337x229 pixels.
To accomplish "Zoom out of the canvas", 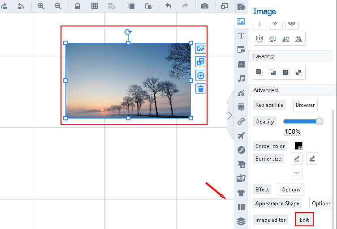I will tap(58, 6).
